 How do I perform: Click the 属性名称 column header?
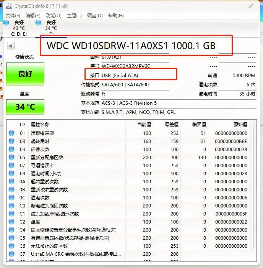click(40, 125)
